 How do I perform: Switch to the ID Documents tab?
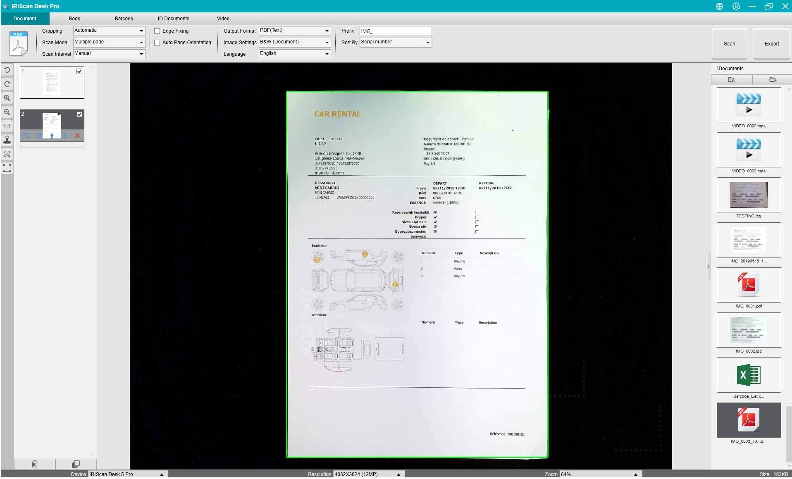pyautogui.click(x=173, y=19)
